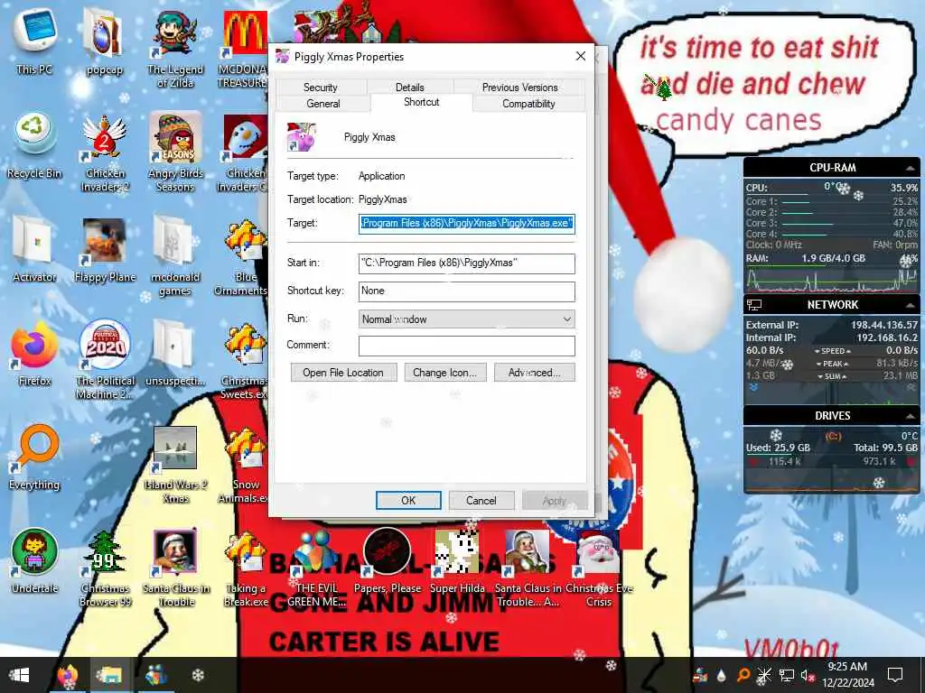Collapse the DRIVES gadget section

[x=911, y=417]
